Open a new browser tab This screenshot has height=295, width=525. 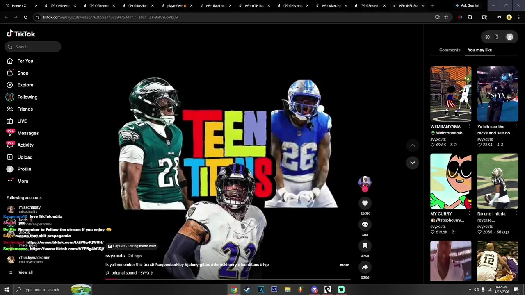point(433,5)
